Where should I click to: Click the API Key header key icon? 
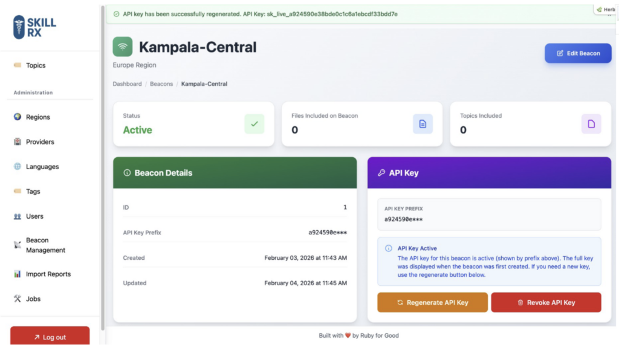[381, 173]
